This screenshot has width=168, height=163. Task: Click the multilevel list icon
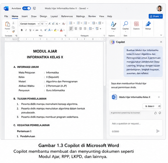tap(86, 23)
